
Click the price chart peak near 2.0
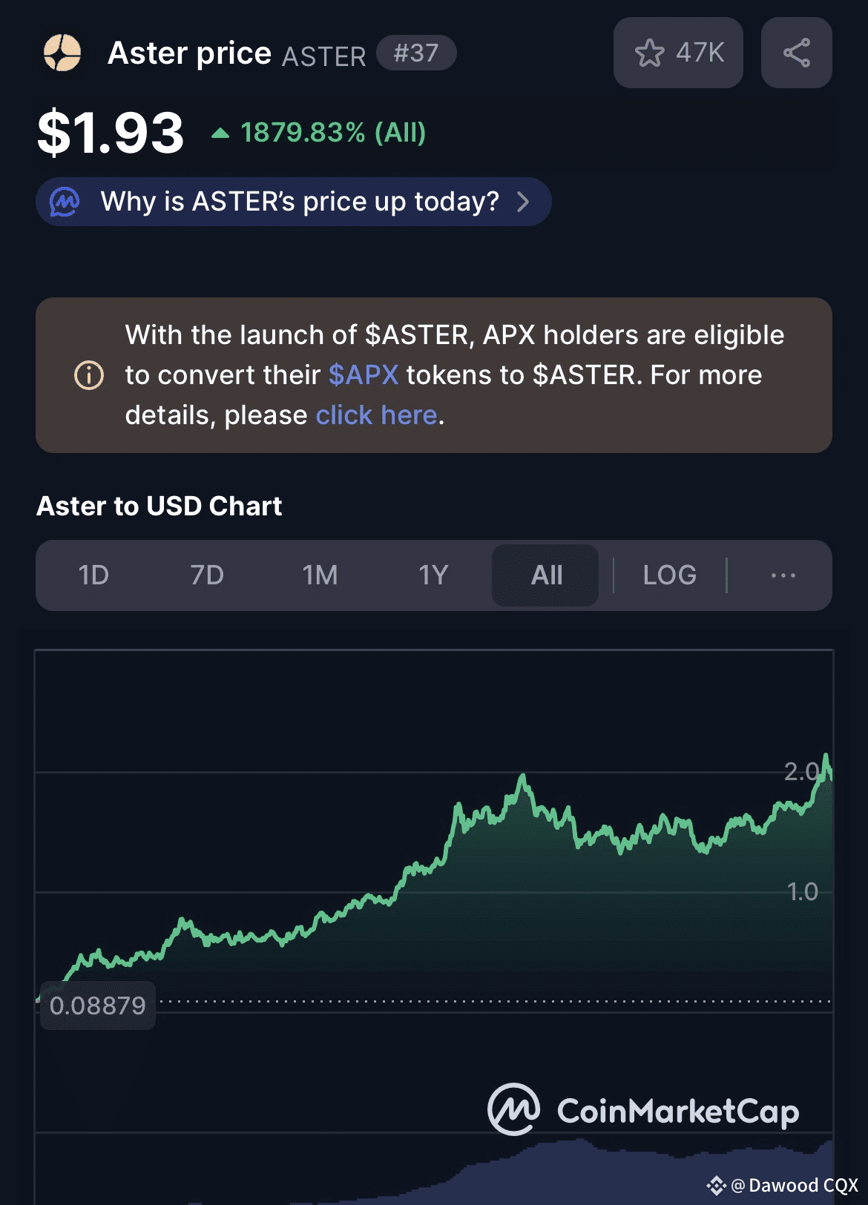coord(826,758)
